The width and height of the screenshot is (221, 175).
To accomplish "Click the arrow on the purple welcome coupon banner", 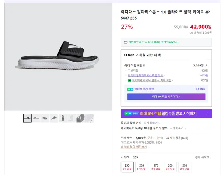I will pos(207,113).
